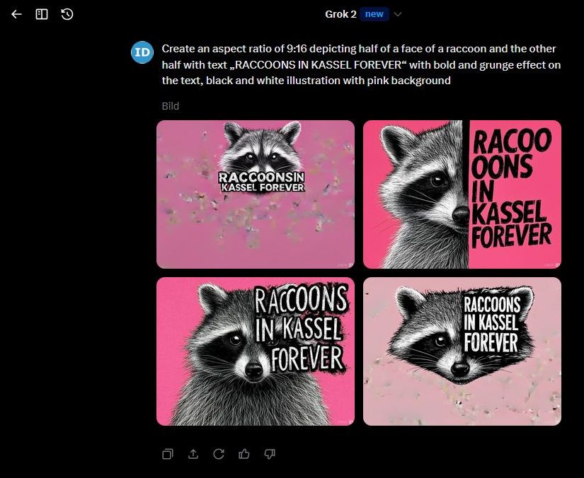Toggle the sidebar panel icon
This screenshot has height=478, width=584.
coord(42,14)
